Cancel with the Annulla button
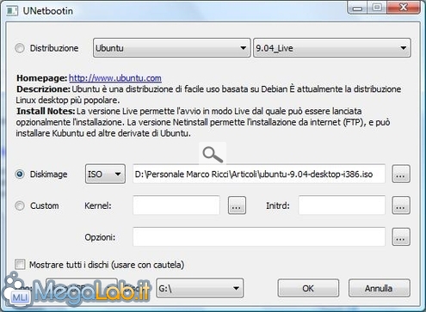Viewport: 426px width, 312px height. pyautogui.click(x=379, y=288)
